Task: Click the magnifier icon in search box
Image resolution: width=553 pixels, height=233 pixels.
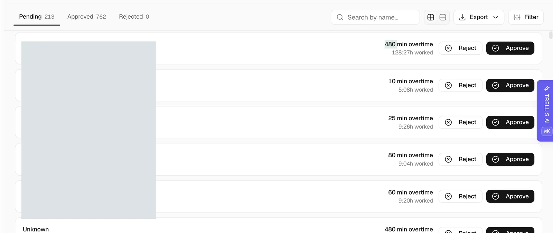Action: tap(340, 17)
